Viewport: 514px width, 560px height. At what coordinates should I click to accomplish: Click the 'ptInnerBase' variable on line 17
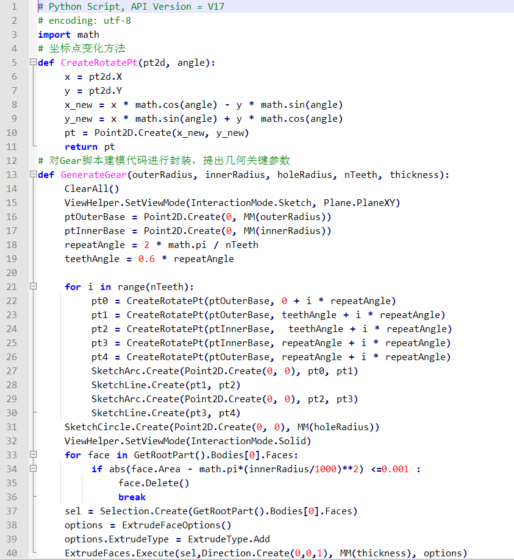pos(95,231)
